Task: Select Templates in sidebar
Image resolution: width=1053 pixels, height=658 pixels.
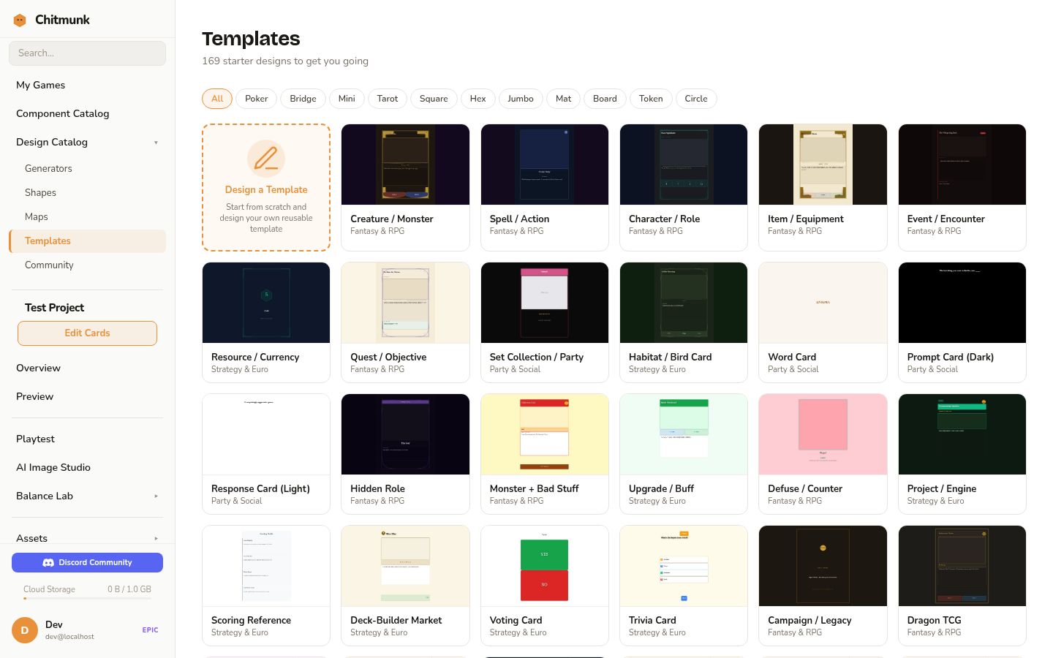Action: click(x=87, y=241)
